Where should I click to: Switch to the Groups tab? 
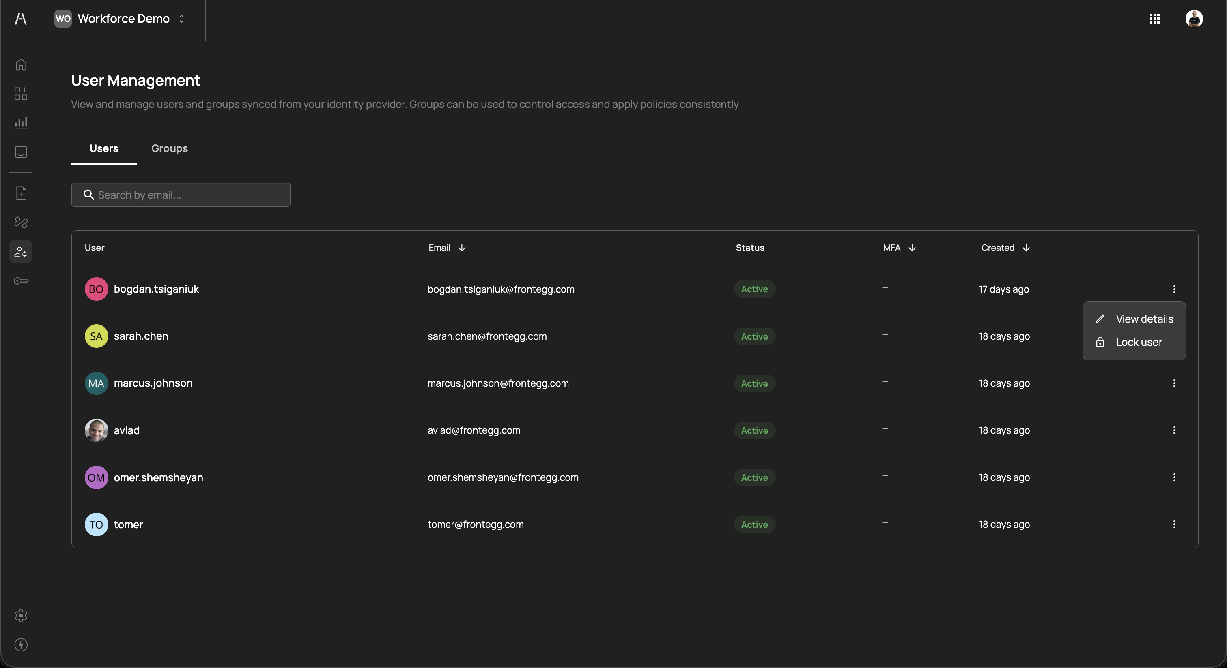170,148
